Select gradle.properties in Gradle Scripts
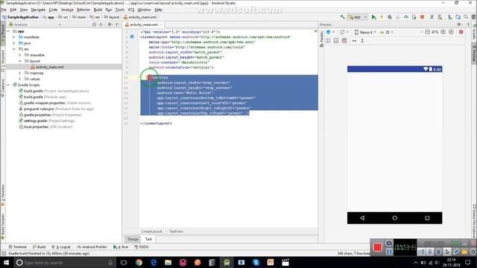This screenshot has width=477, height=268. click(x=37, y=115)
